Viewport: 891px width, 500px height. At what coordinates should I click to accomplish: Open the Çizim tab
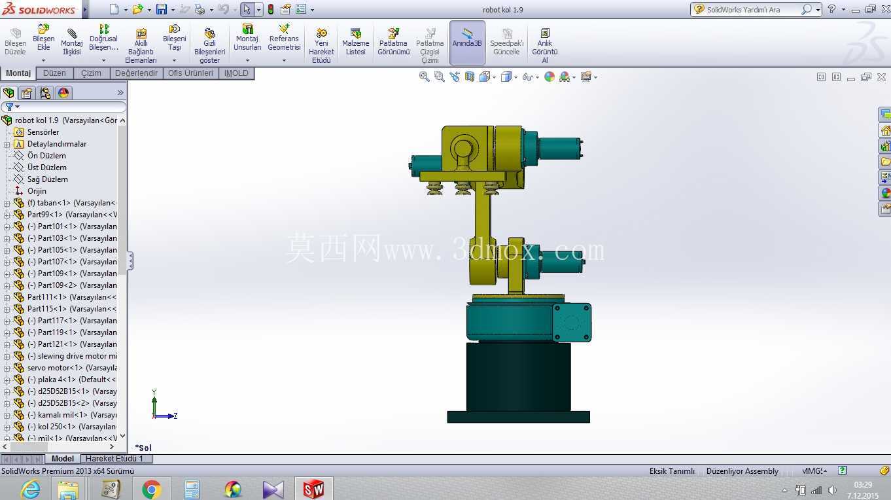(x=92, y=73)
